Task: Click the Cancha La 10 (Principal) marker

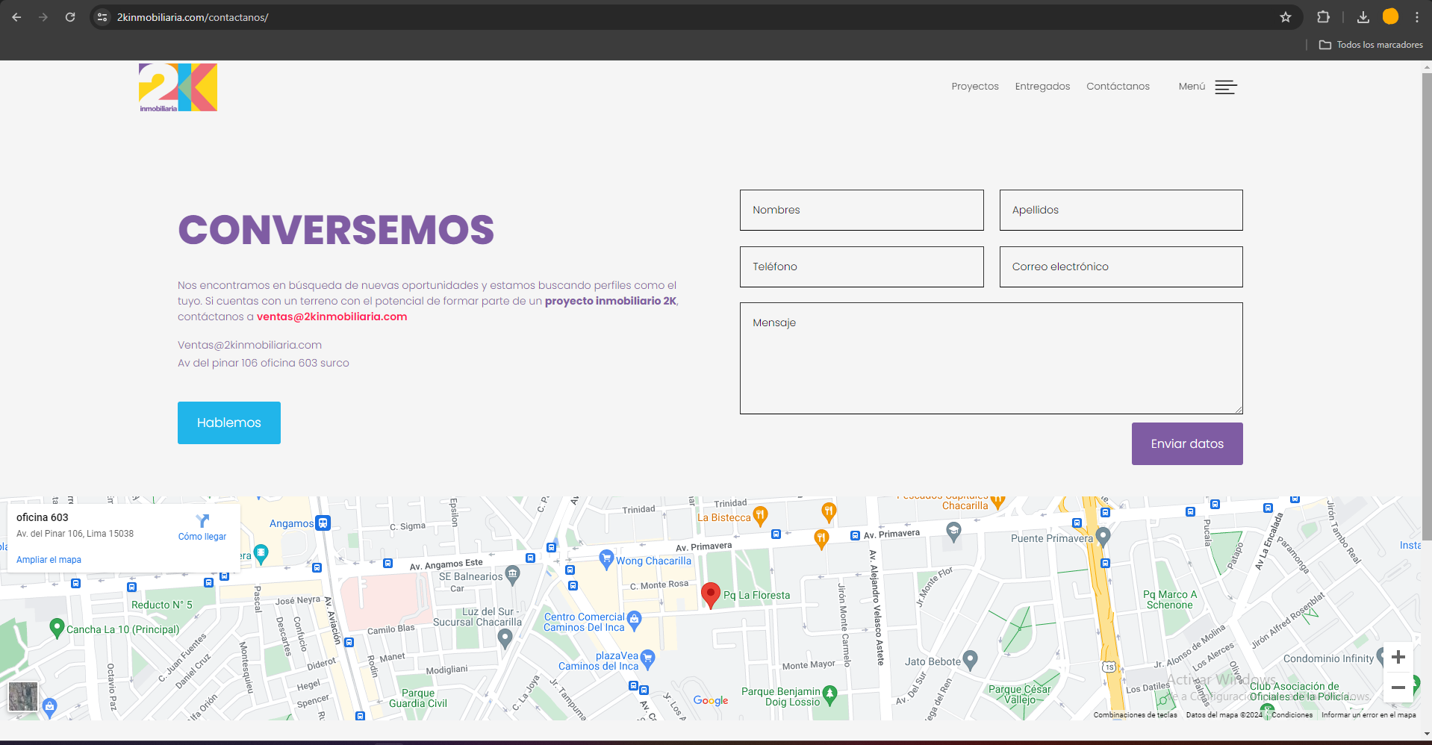Action: point(57,627)
